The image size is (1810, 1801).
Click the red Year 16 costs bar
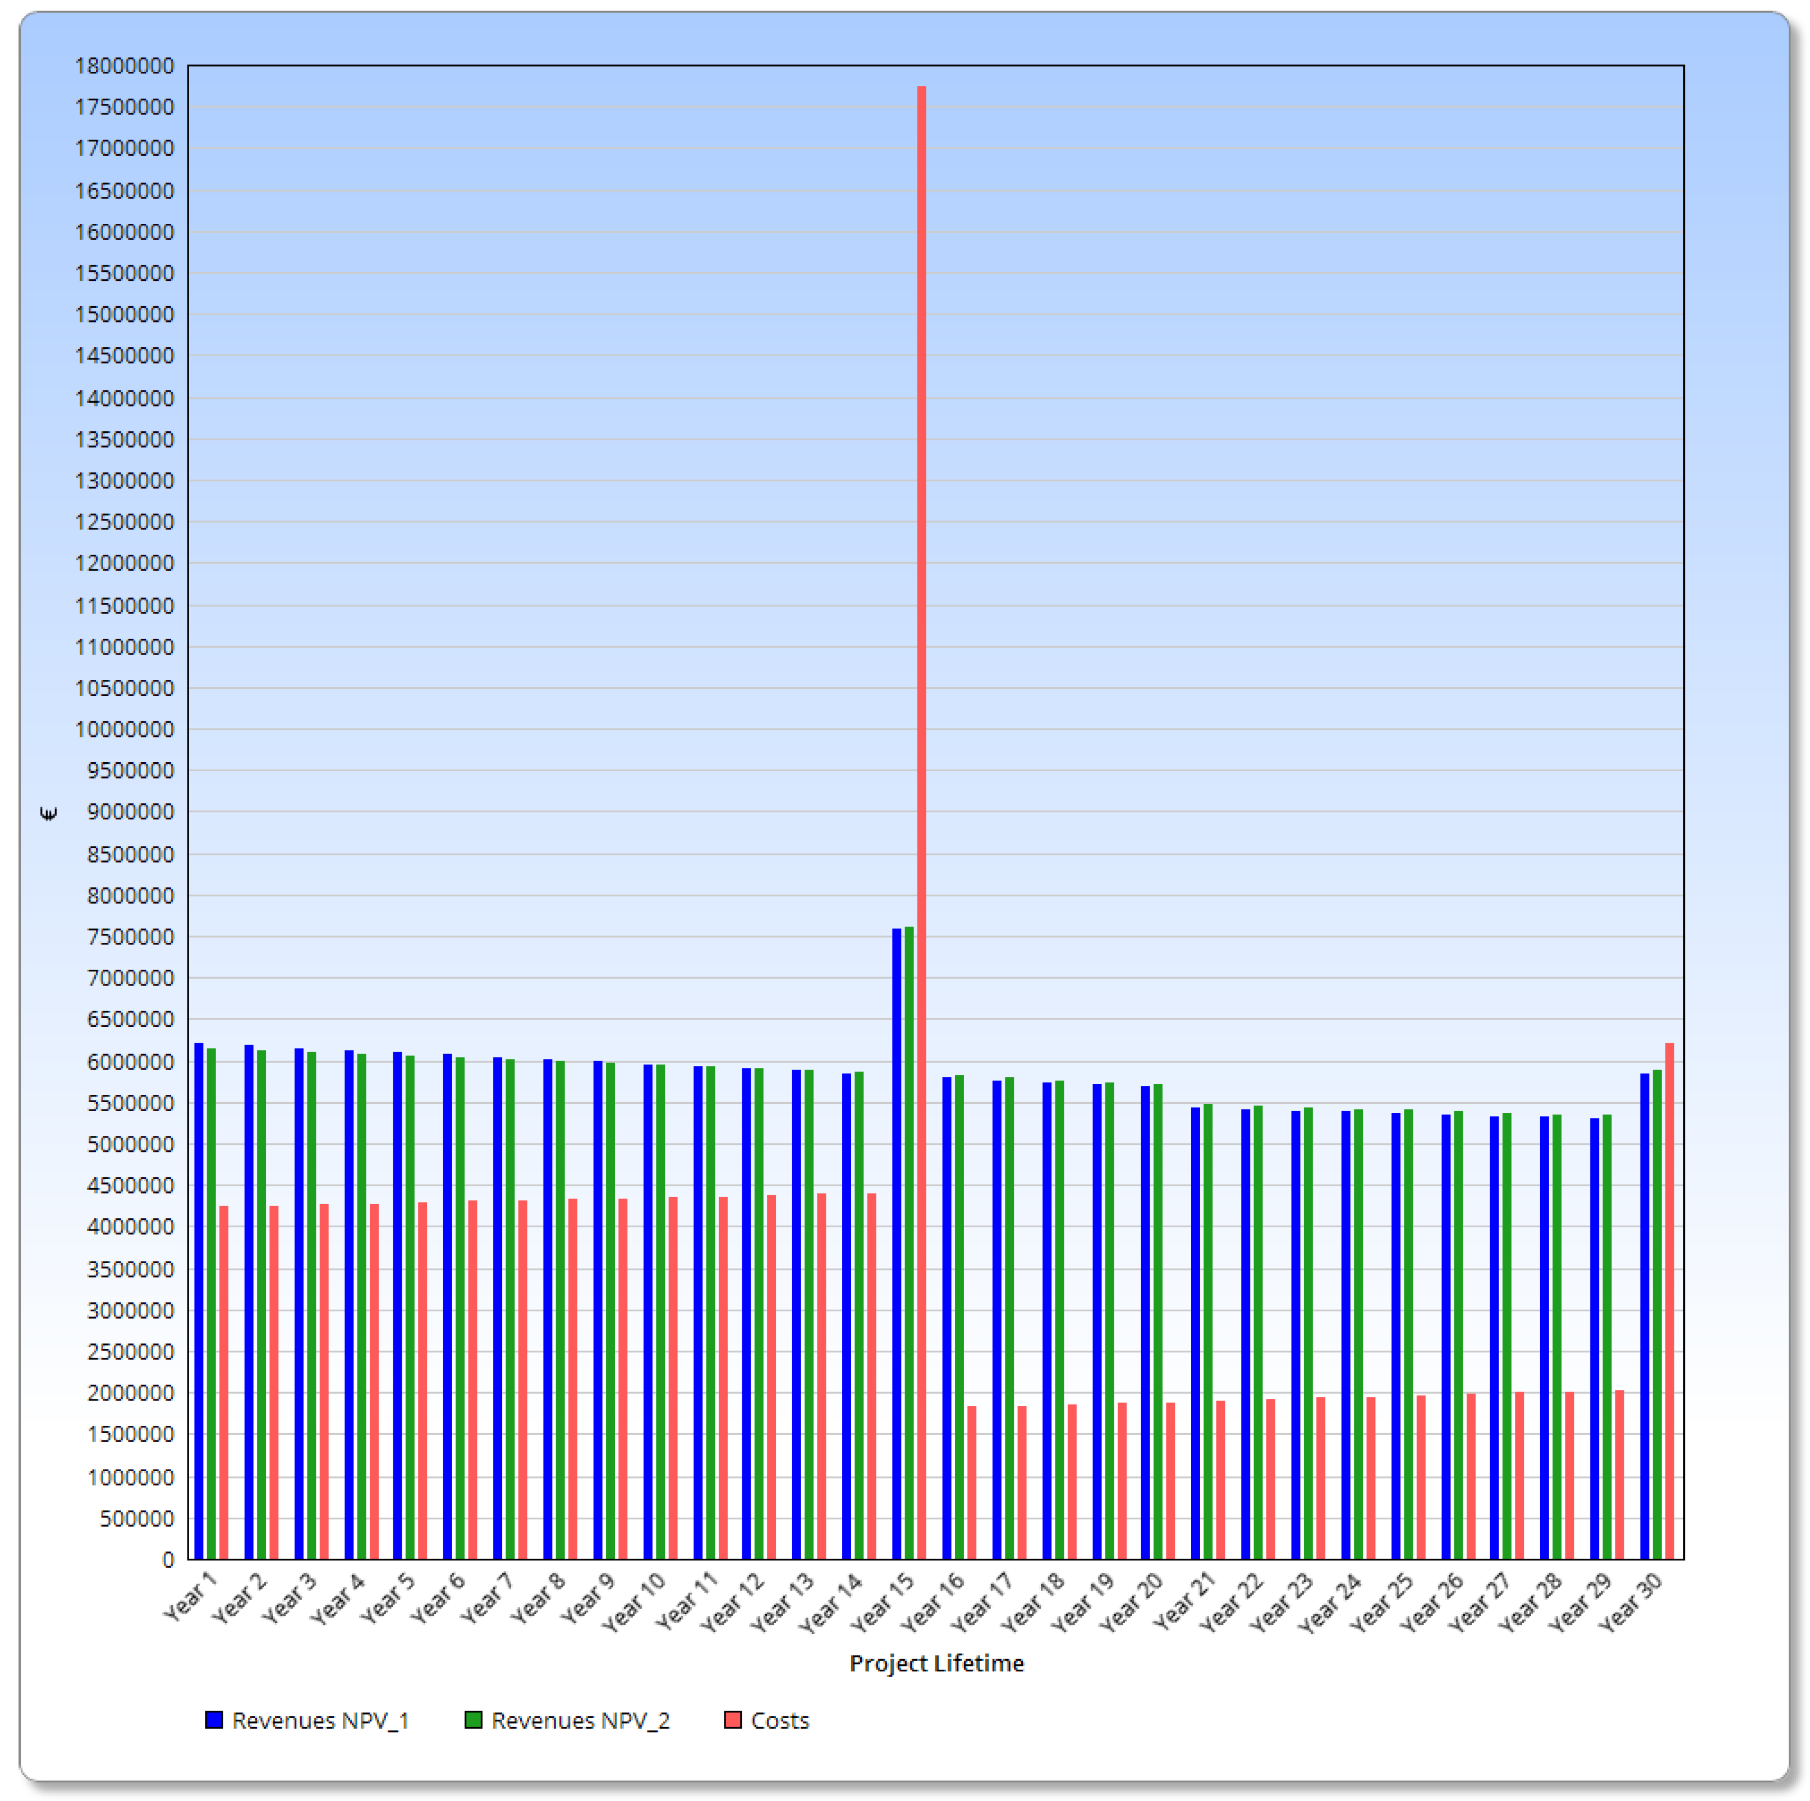972,1482
